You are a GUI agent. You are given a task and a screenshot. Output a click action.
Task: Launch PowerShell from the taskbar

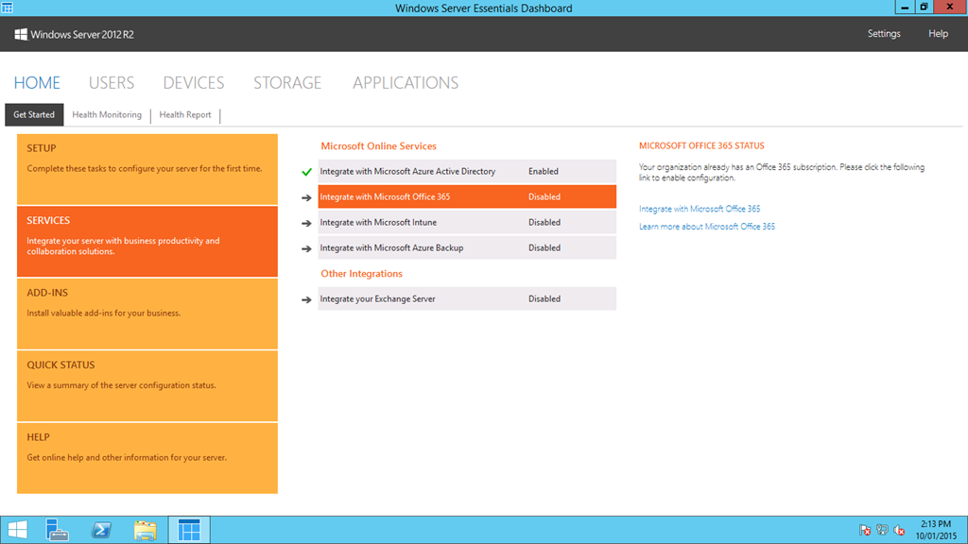click(x=101, y=530)
